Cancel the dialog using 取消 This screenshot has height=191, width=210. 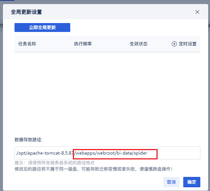pyautogui.click(x=171, y=182)
